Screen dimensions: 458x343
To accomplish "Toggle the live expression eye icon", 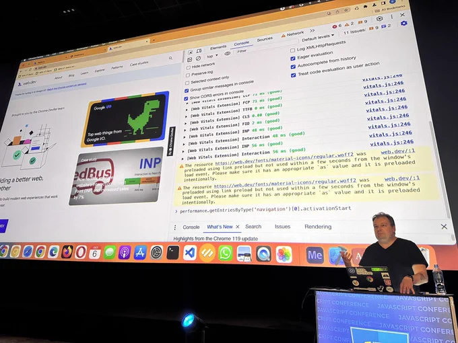I will click(x=227, y=53).
